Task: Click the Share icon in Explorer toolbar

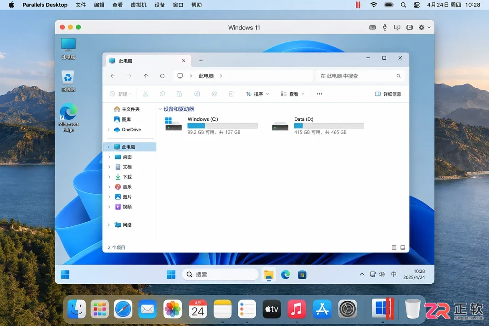Action: point(214,94)
